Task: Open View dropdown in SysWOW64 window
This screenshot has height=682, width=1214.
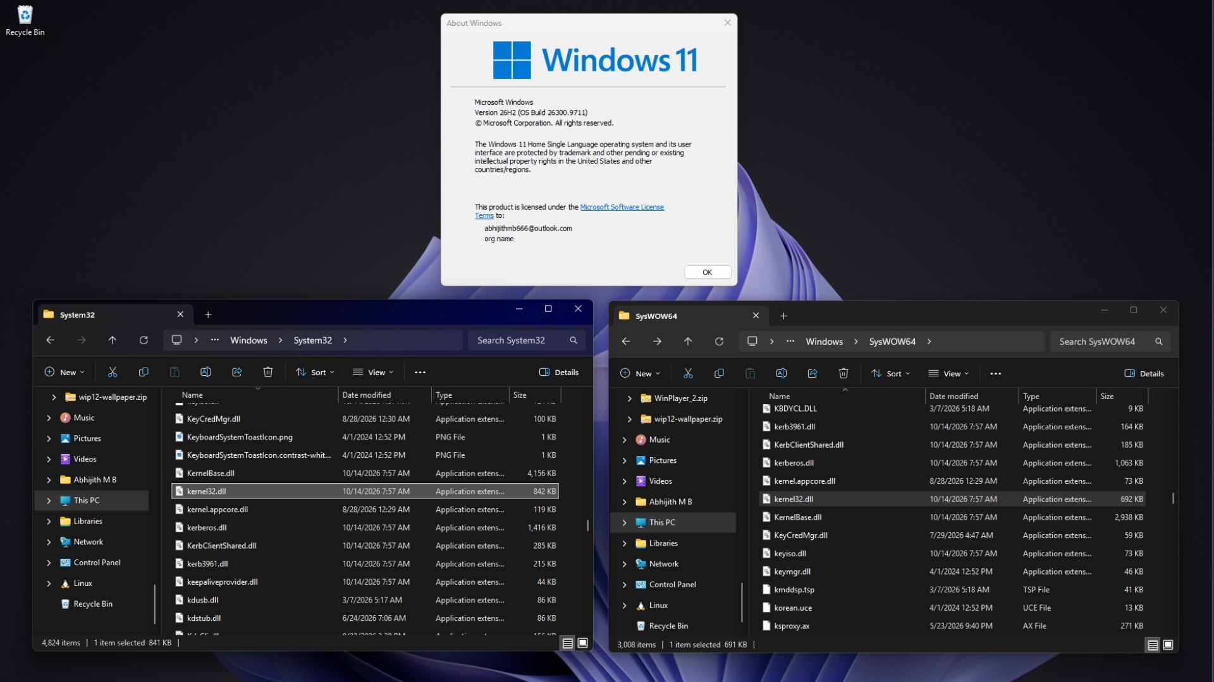Action: (948, 374)
